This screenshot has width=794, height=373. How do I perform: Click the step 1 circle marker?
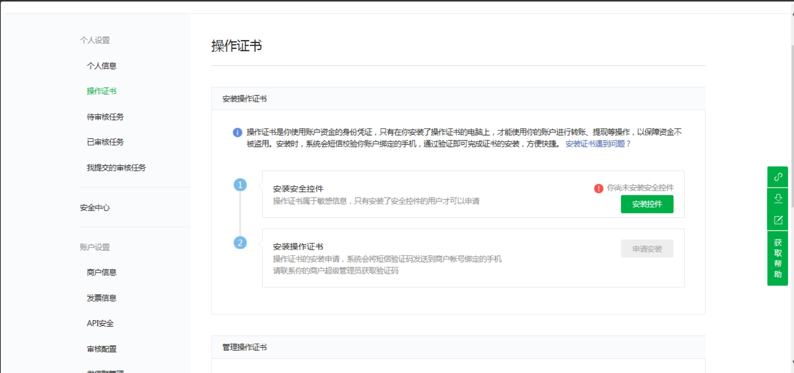pyautogui.click(x=240, y=185)
